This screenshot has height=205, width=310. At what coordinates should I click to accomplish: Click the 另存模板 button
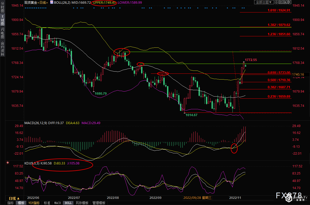click(82, 203)
